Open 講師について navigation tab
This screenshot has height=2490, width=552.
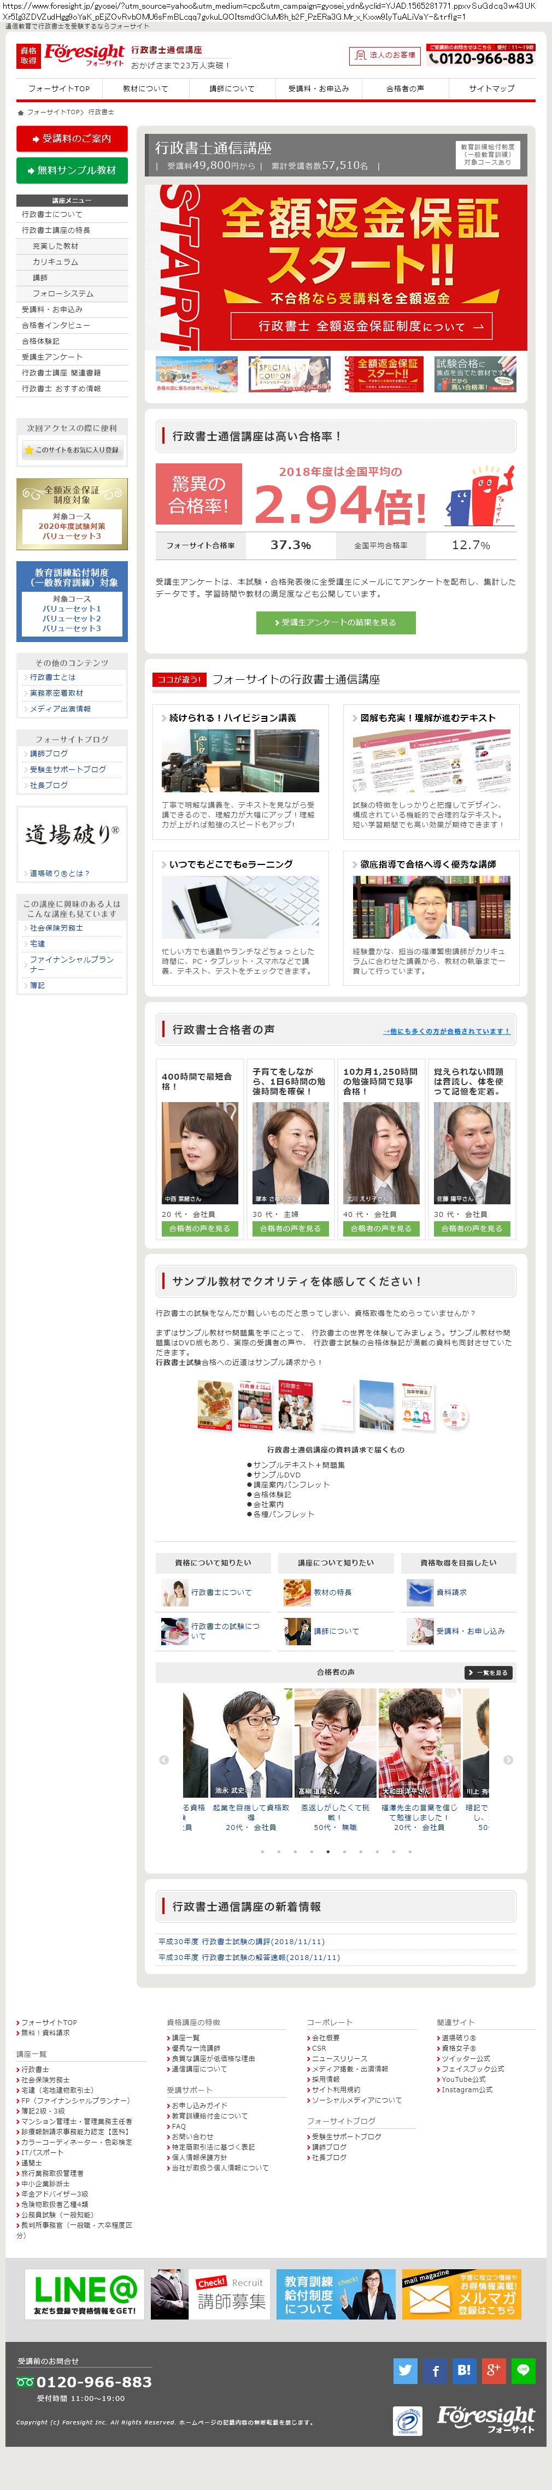click(x=232, y=88)
